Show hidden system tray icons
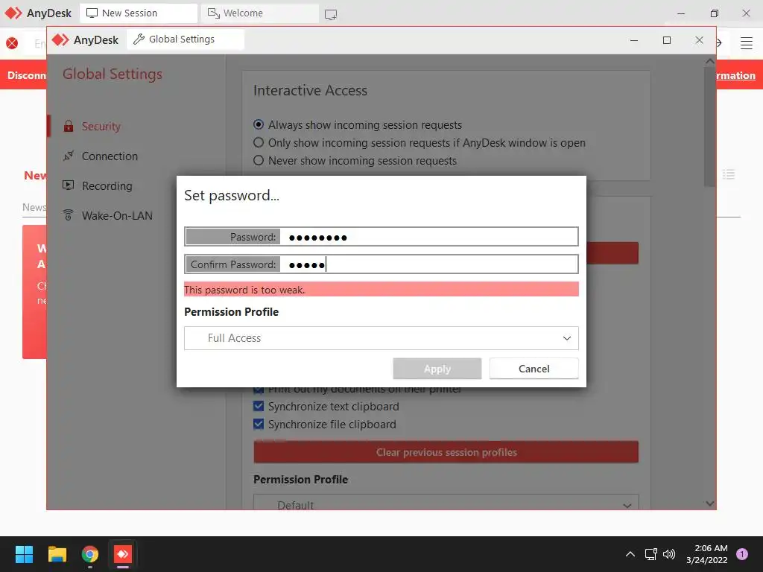 point(630,554)
